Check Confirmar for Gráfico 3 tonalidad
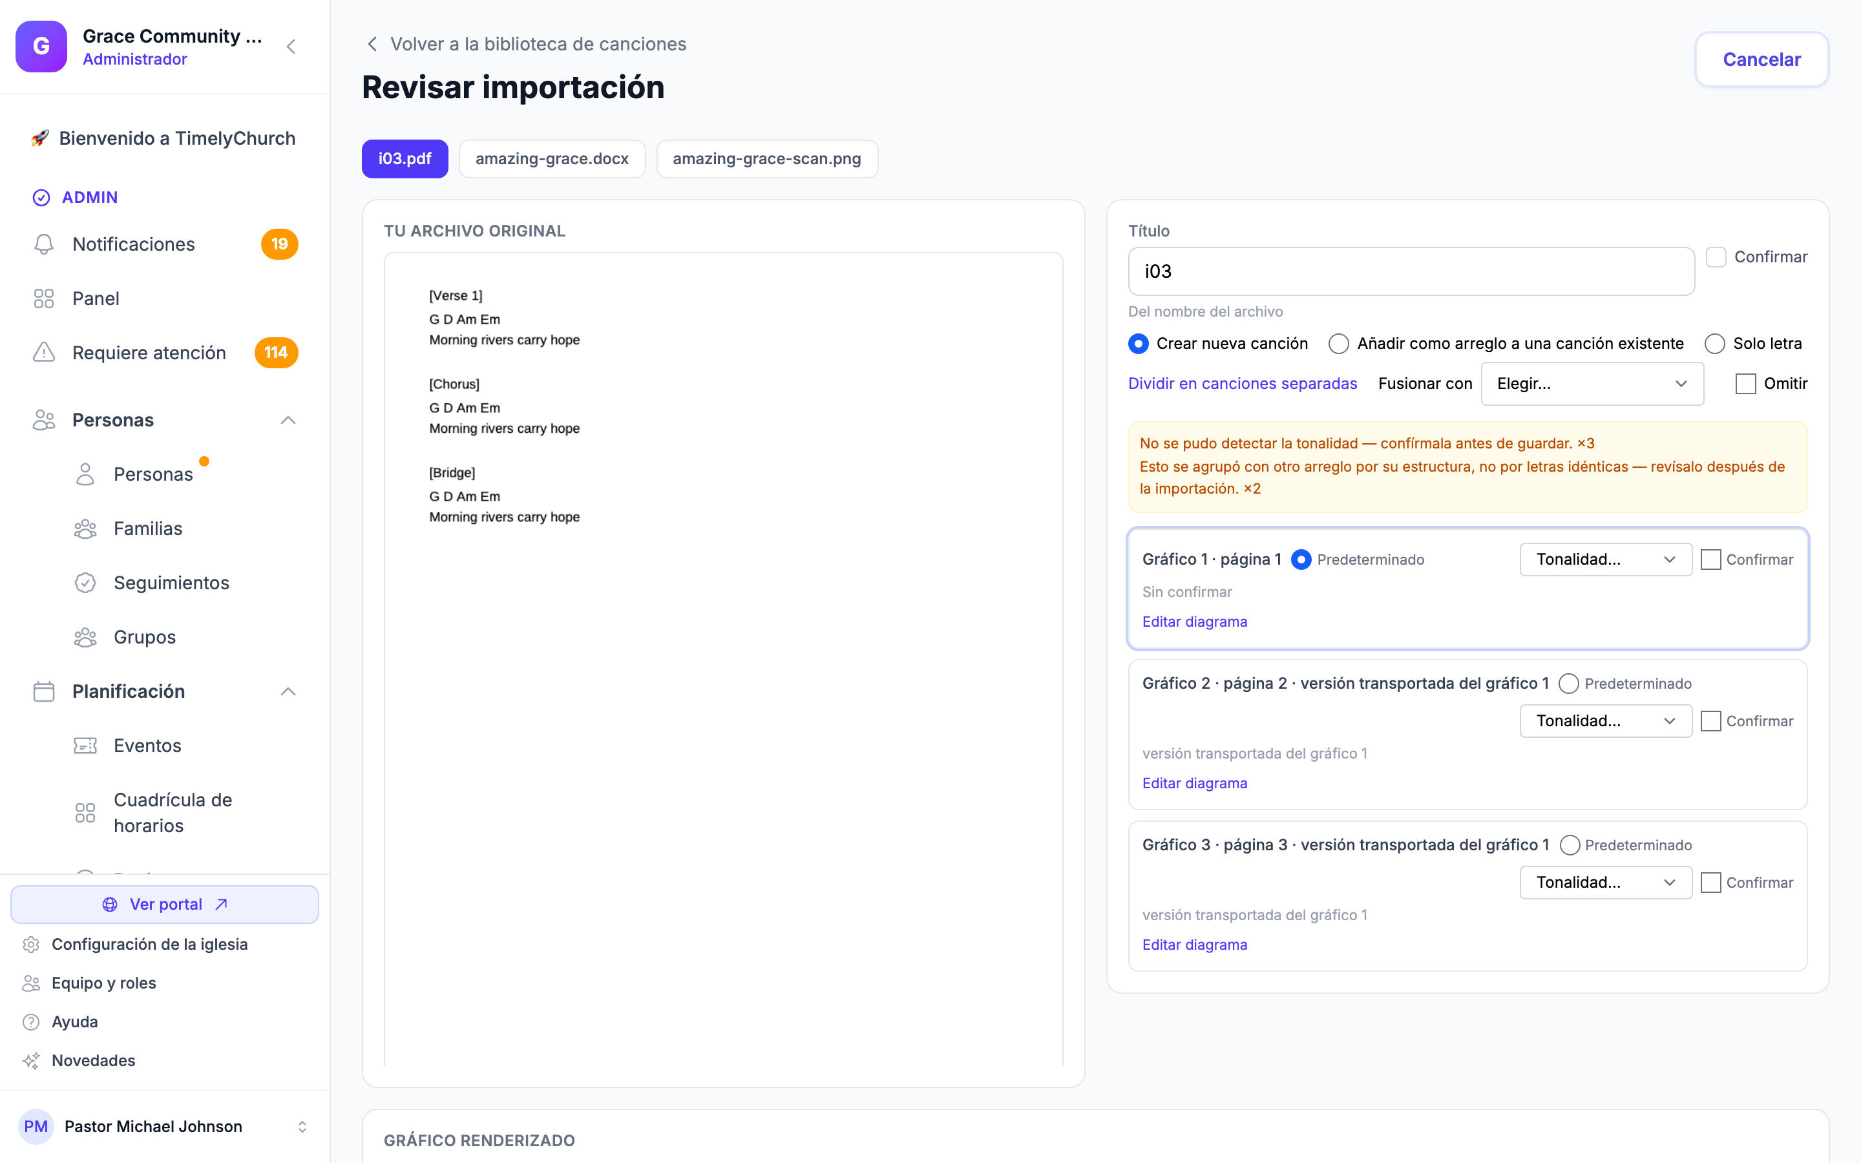This screenshot has height=1163, width=1861. (1710, 883)
